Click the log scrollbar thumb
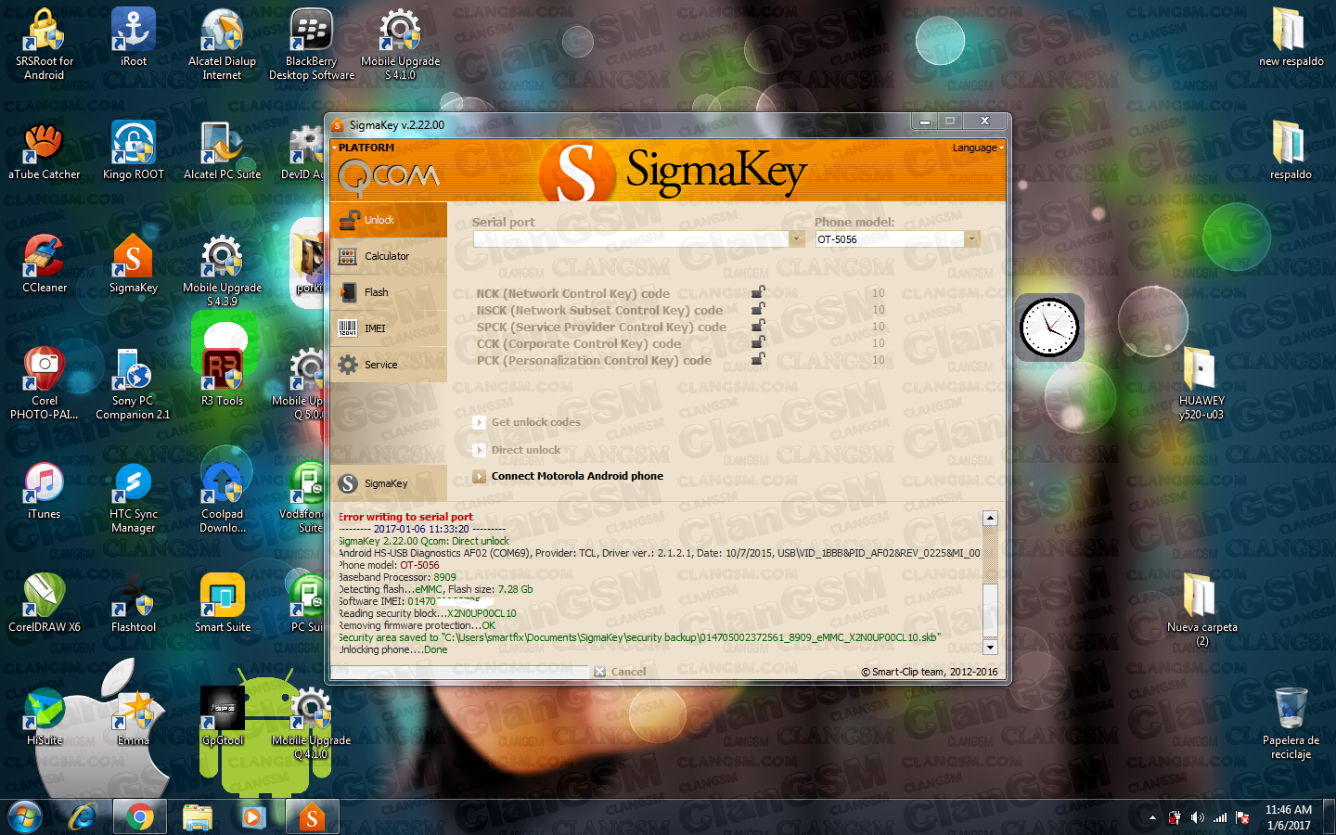 point(990,610)
